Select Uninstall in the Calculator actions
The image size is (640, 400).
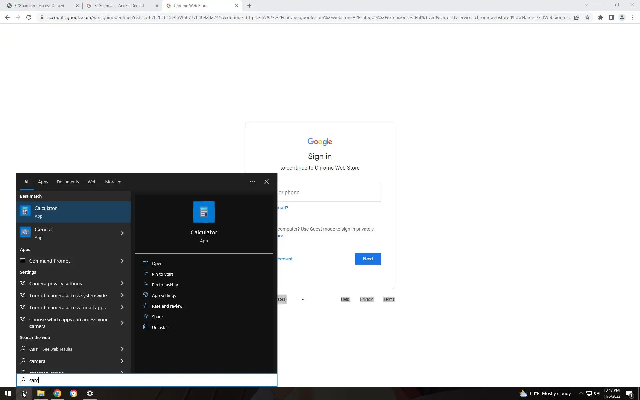coord(160,327)
